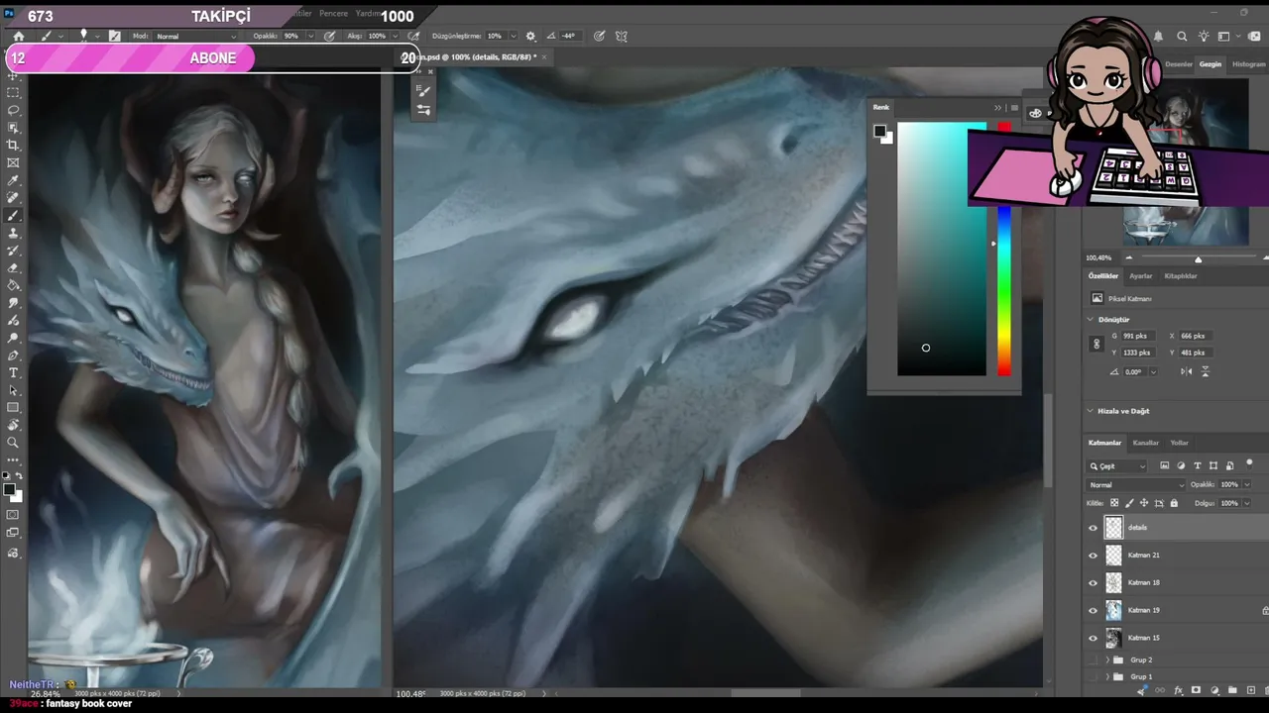Open the Pencere menu
Image resolution: width=1269 pixels, height=713 pixels.
(x=333, y=14)
